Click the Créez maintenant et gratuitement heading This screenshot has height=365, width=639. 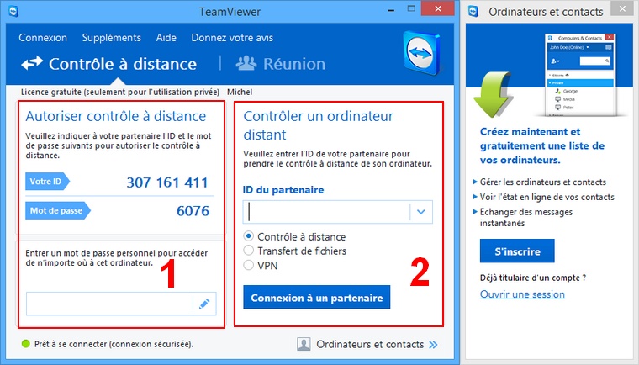coord(542,145)
